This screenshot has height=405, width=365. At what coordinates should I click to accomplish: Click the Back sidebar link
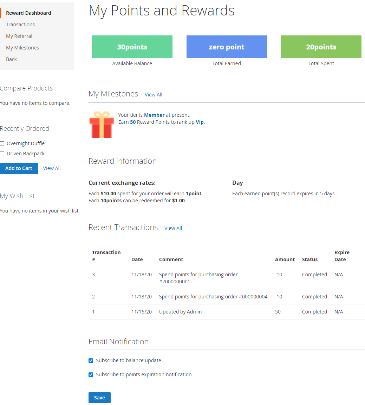(11, 59)
